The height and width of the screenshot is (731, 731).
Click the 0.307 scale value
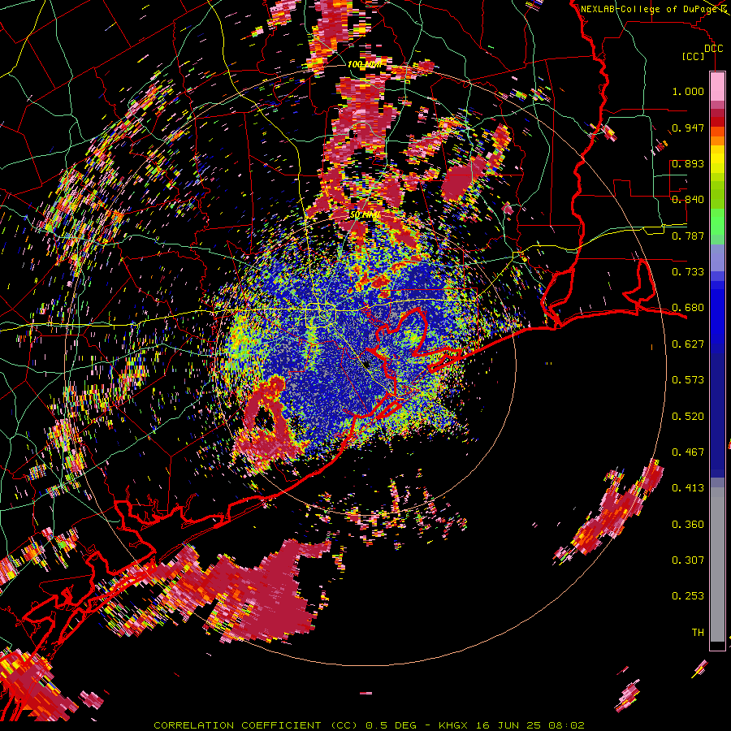[688, 560]
